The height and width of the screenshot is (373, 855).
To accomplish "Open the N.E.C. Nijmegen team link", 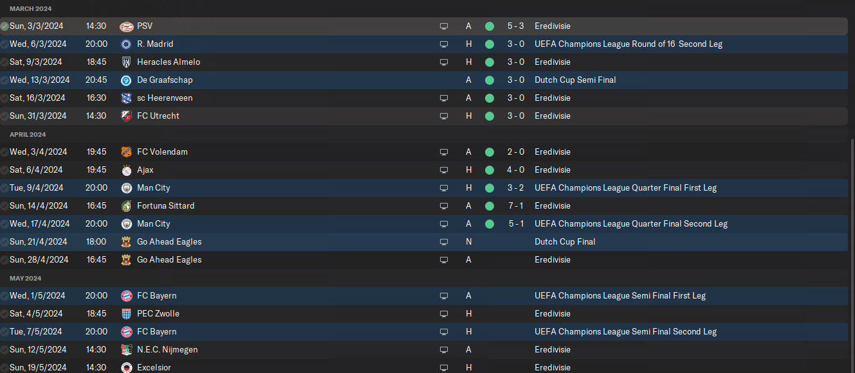I will [167, 350].
